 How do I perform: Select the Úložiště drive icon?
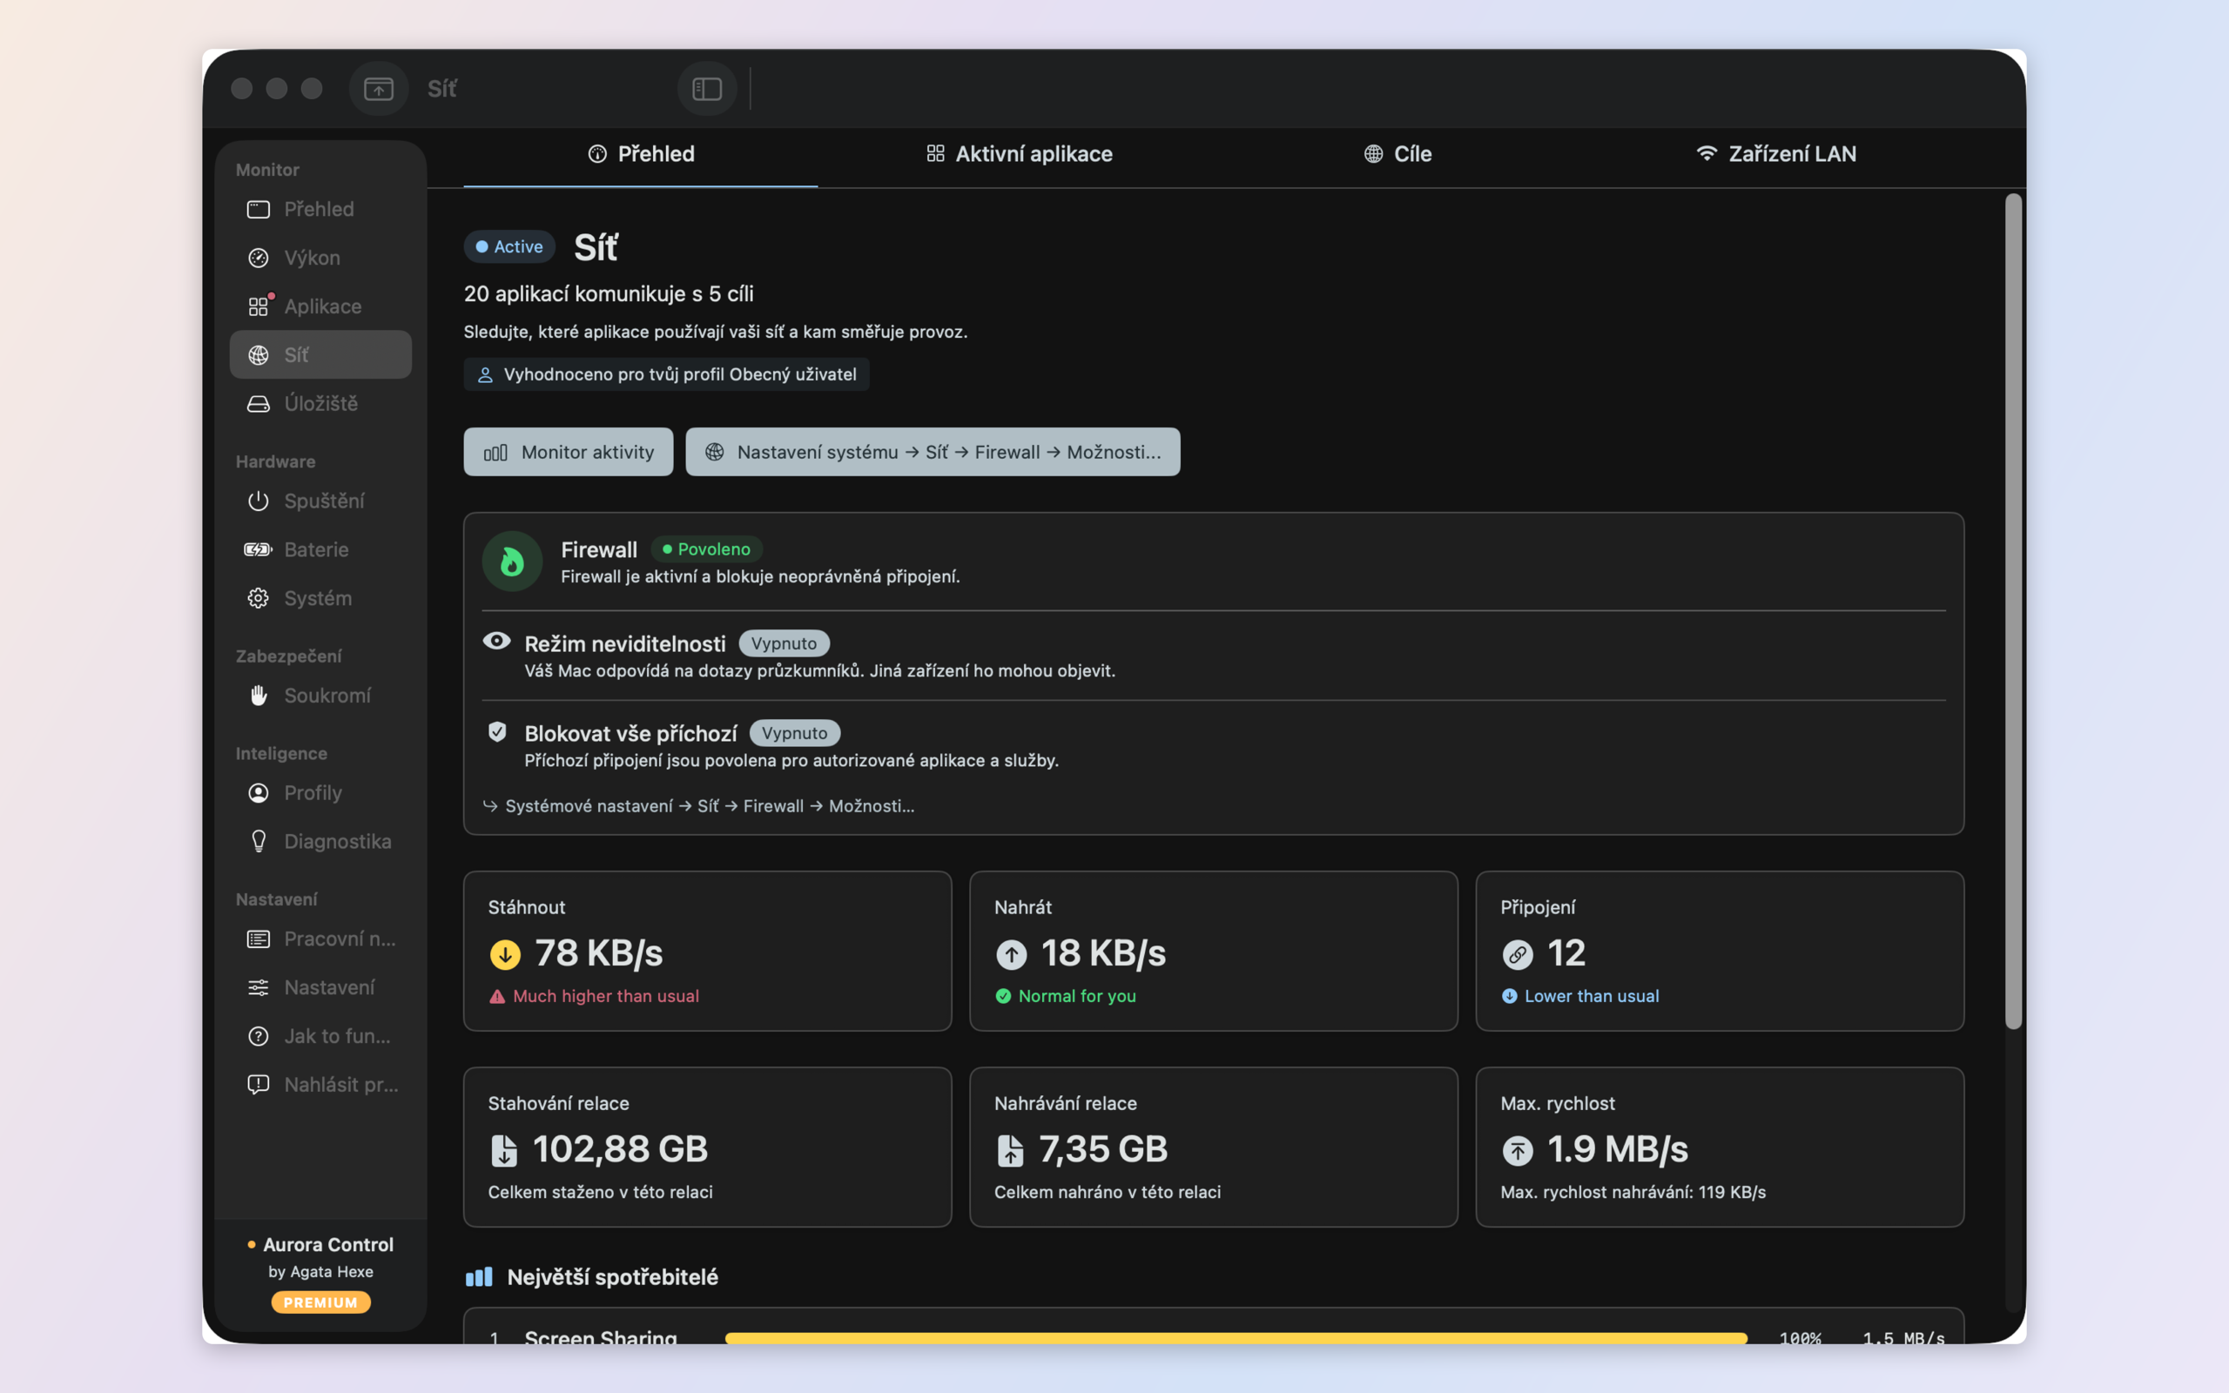coord(258,403)
